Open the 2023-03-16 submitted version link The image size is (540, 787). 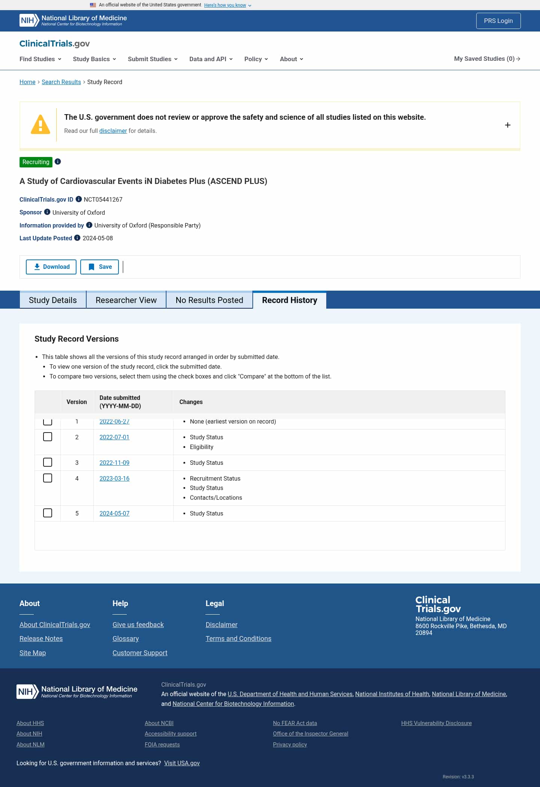click(114, 478)
